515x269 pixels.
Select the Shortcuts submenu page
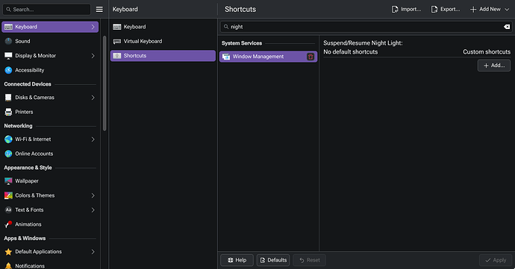[163, 55]
